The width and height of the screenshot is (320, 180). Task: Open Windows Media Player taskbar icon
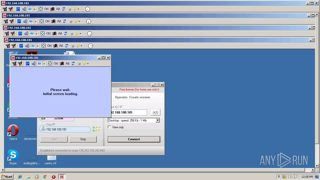pos(37,177)
